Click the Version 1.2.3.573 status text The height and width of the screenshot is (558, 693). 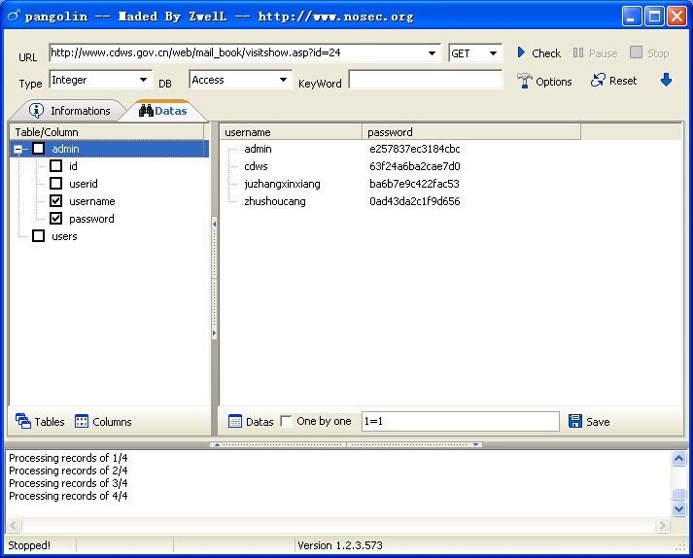(340, 545)
